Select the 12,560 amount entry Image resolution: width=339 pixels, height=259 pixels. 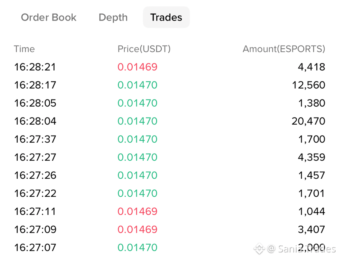(309, 85)
